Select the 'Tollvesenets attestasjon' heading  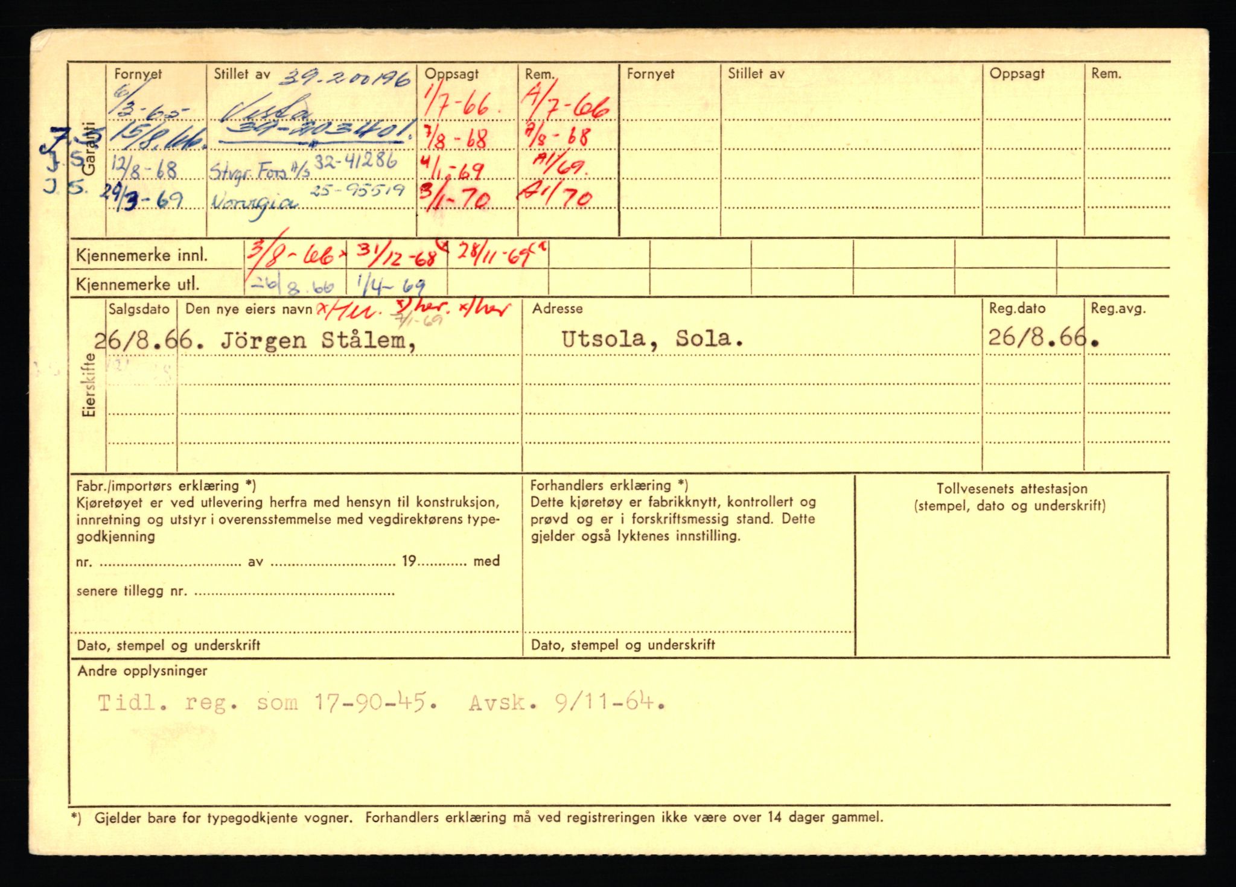pyautogui.click(x=1012, y=489)
